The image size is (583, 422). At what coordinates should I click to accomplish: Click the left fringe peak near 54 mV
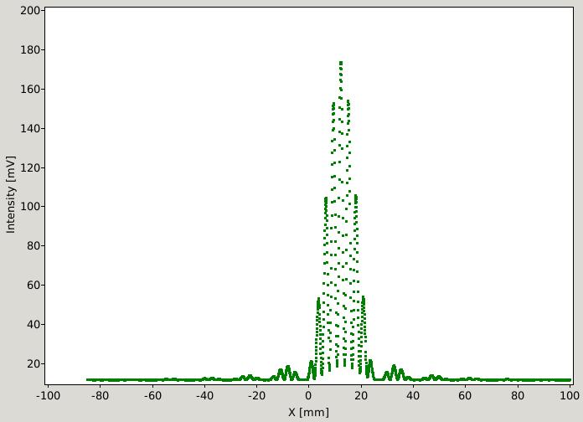(x=318, y=300)
